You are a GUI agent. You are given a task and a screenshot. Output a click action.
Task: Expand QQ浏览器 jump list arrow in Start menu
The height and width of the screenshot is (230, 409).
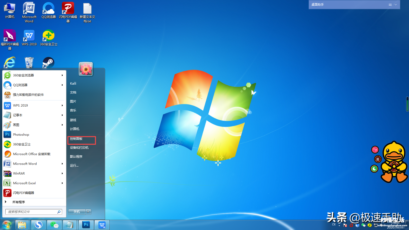pos(62,85)
